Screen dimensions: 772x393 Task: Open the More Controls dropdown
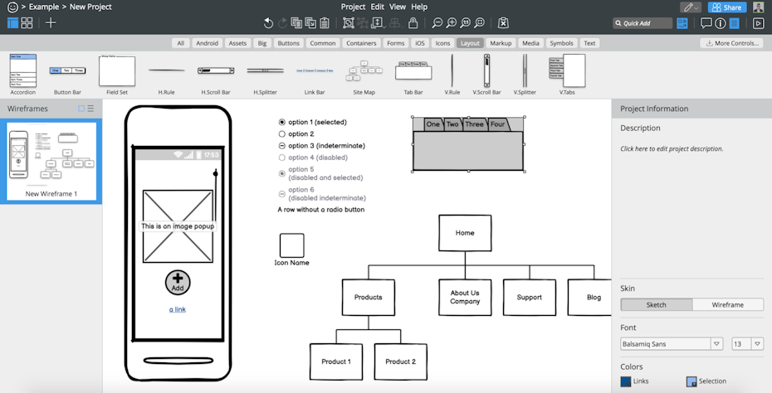(730, 43)
